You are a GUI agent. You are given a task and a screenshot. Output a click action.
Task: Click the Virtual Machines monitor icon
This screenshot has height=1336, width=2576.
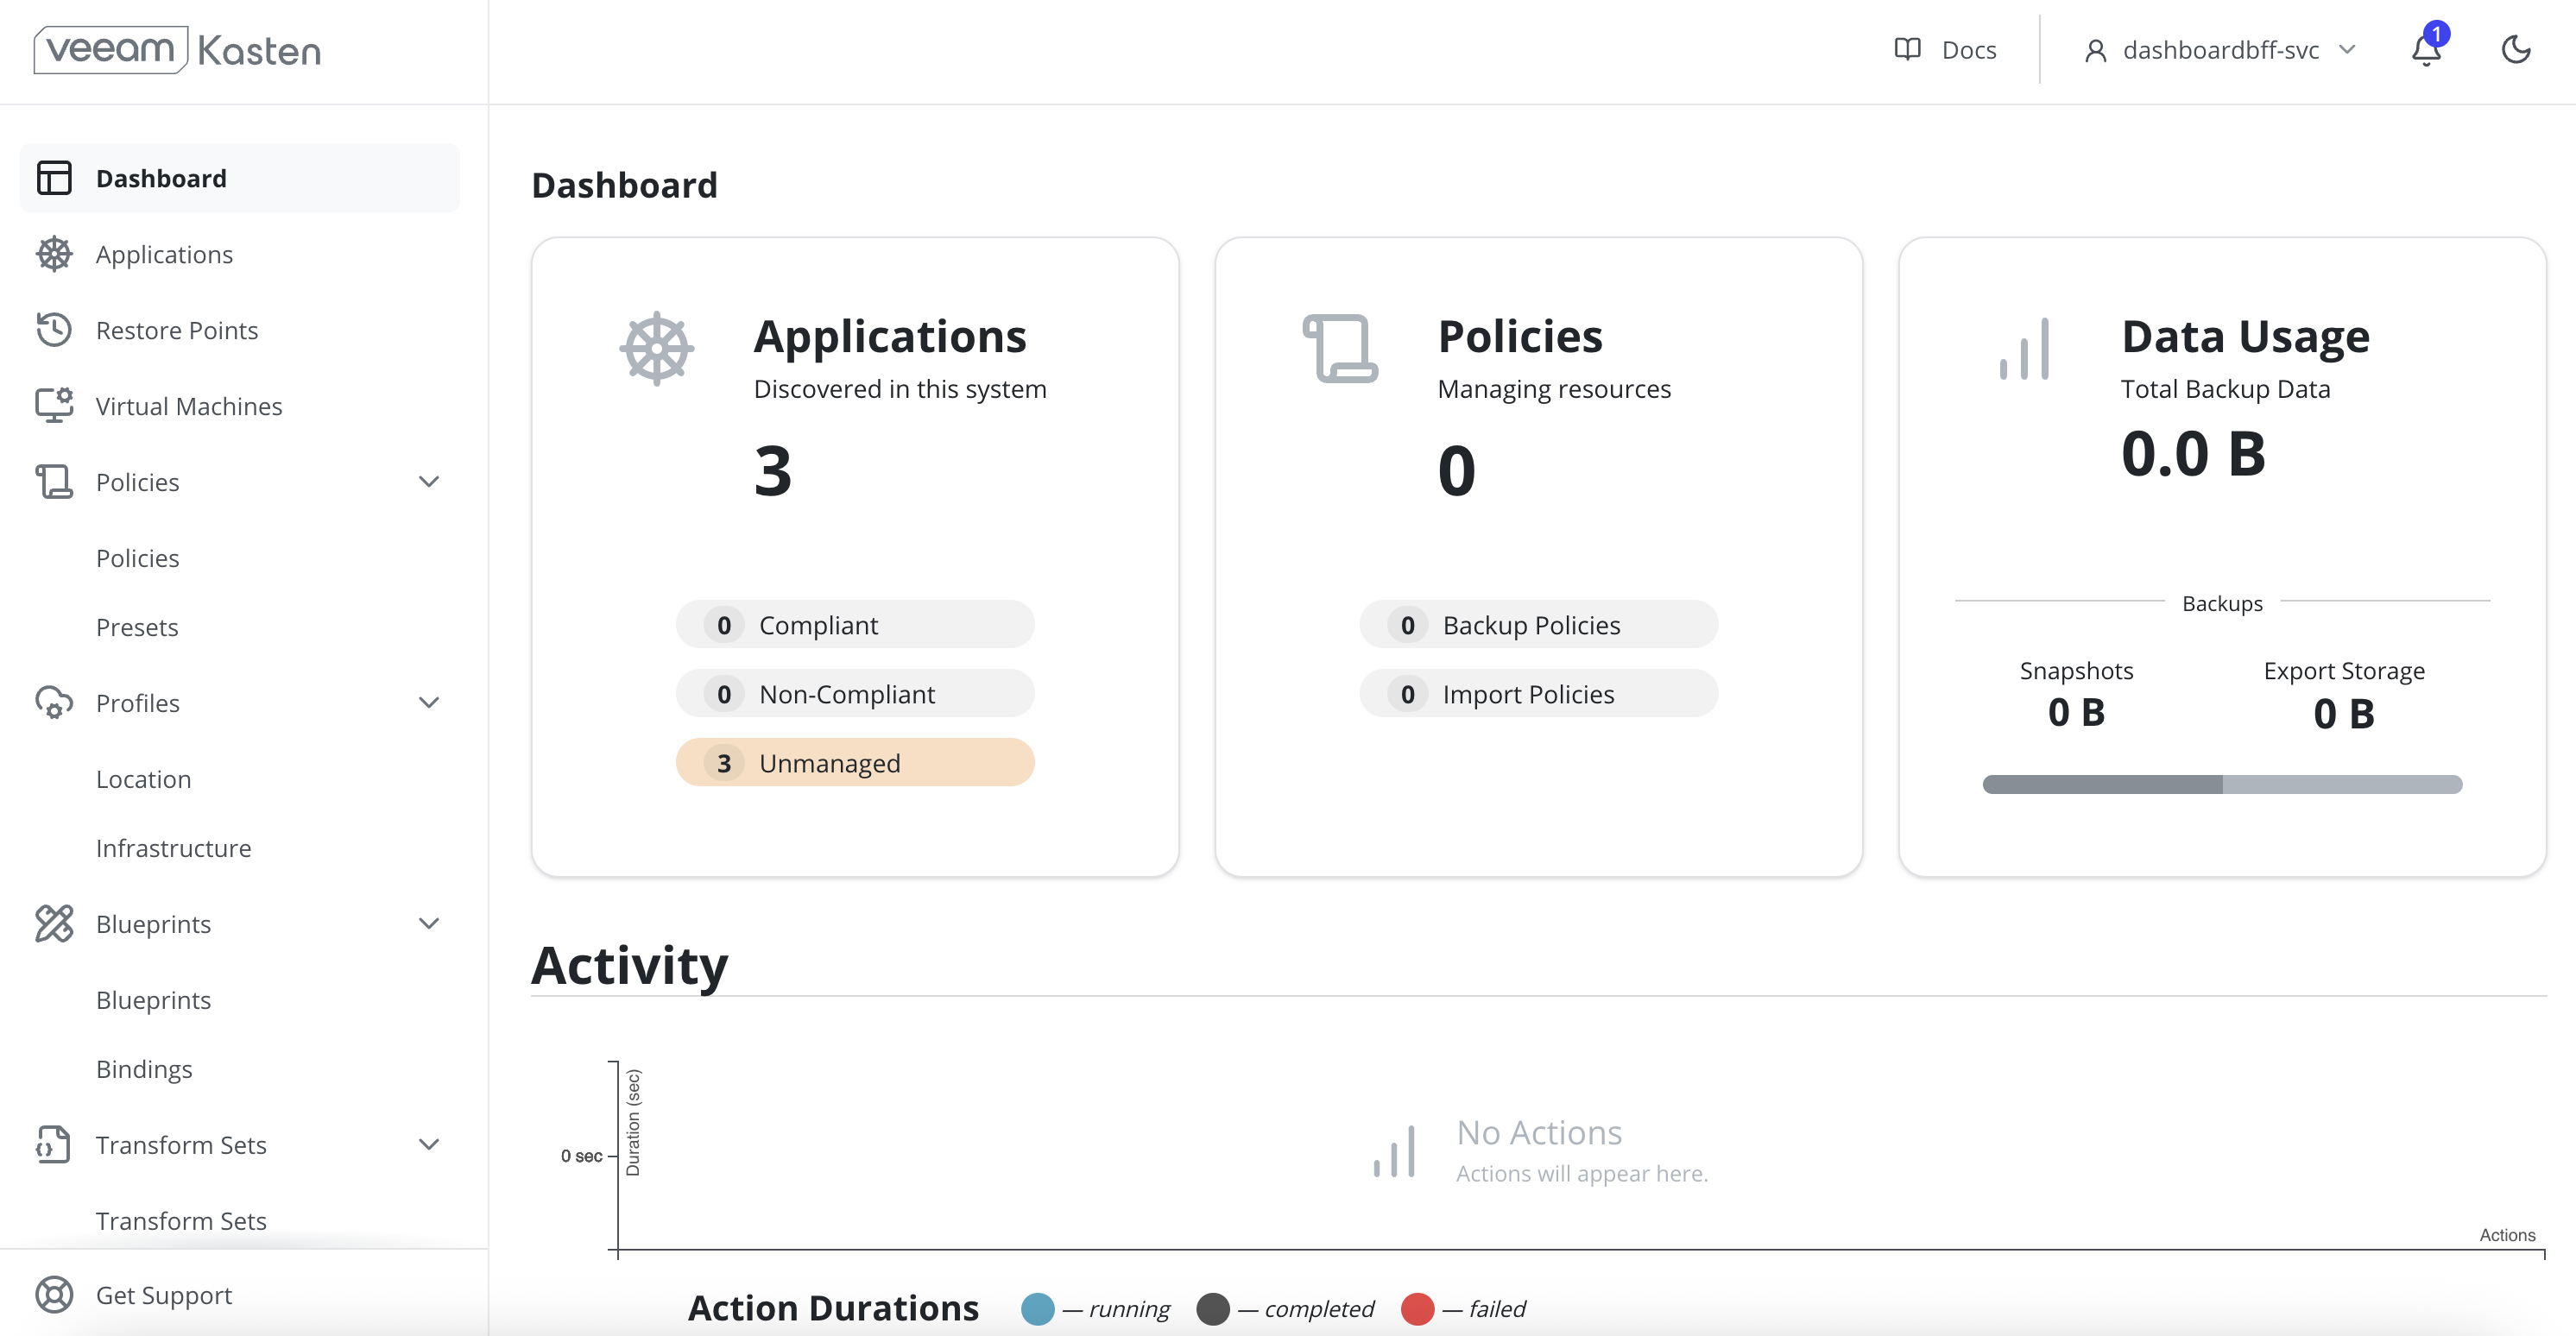(x=54, y=406)
